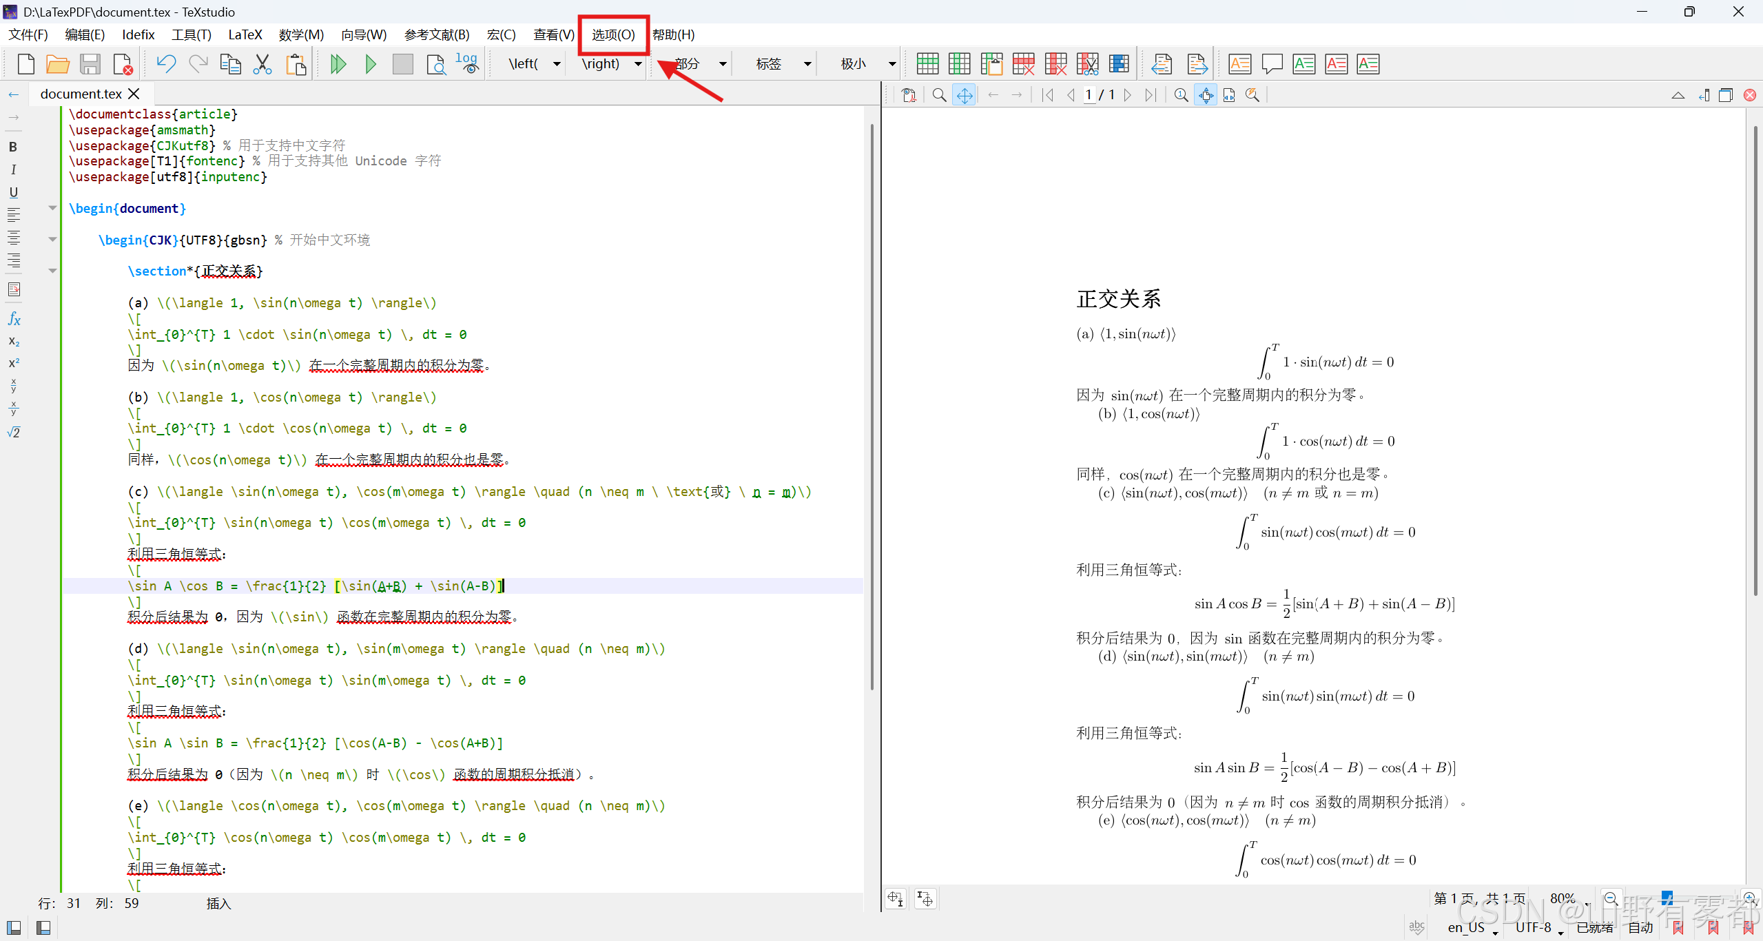Click the Undo arrow icon
This screenshot has width=1763, height=941.
click(x=166, y=64)
